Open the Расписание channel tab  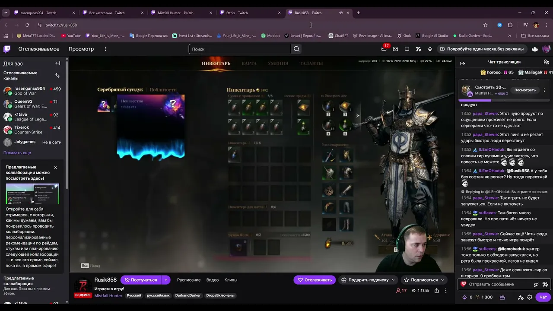[189, 280]
